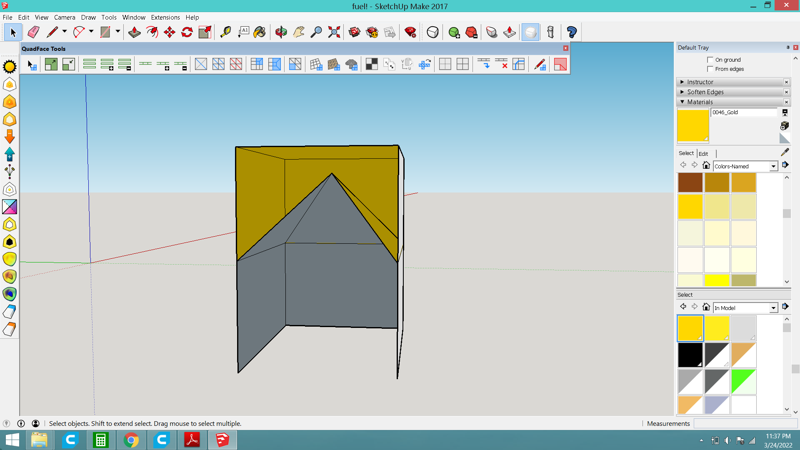Choose the Rotate tool
The image size is (800, 450).
(187, 32)
